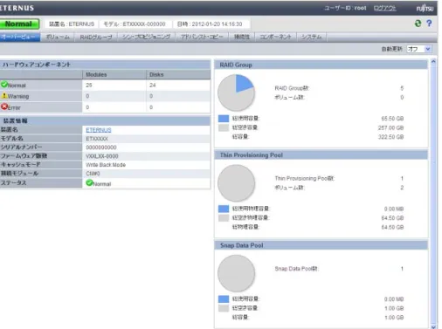Screen dimensions: 442x329
Task: Click the scrollbar up arrow on right panel
Action: point(433,62)
